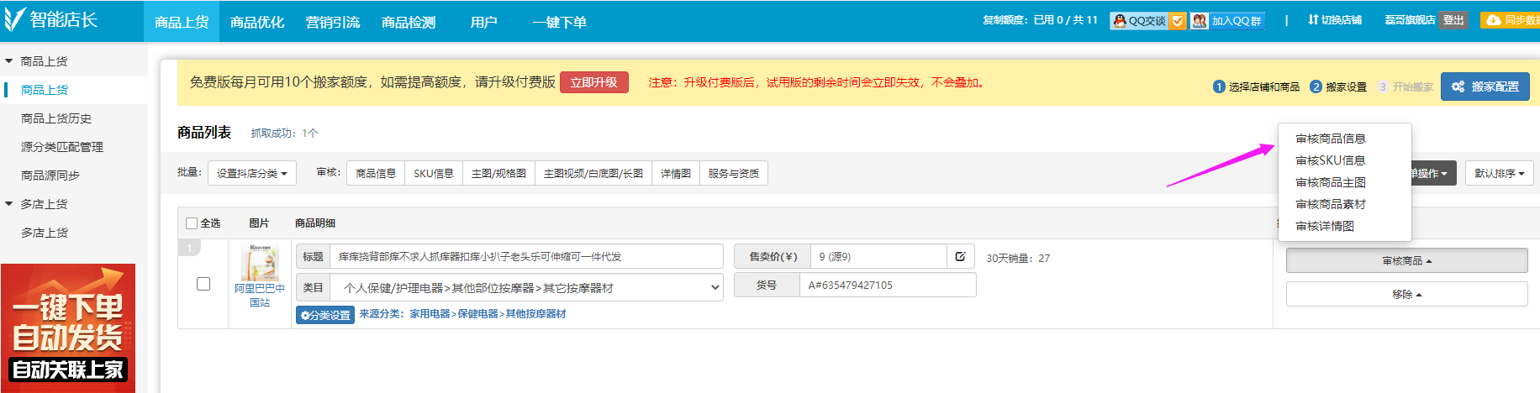1540x393 pixels.
Task: Open 商品上货历史 in the sidebar
Action: click(56, 118)
